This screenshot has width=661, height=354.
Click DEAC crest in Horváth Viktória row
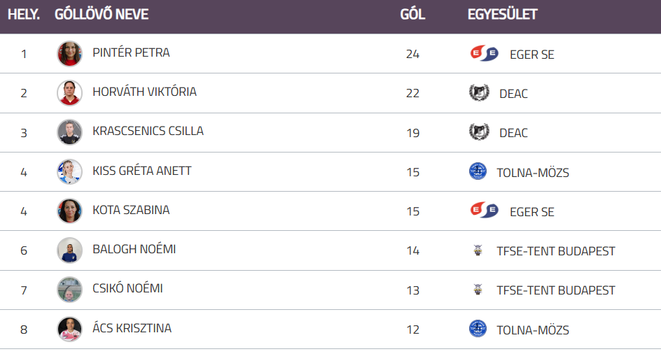[479, 93]
